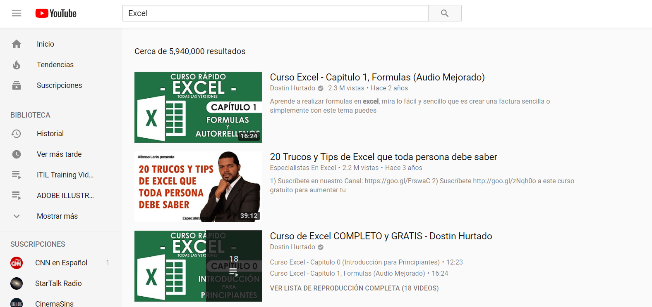Click VER LISTA DE REPRODUCCIÓN COMPLETA
The width and height of the screenshot is (652, 307).
[355, 288]
